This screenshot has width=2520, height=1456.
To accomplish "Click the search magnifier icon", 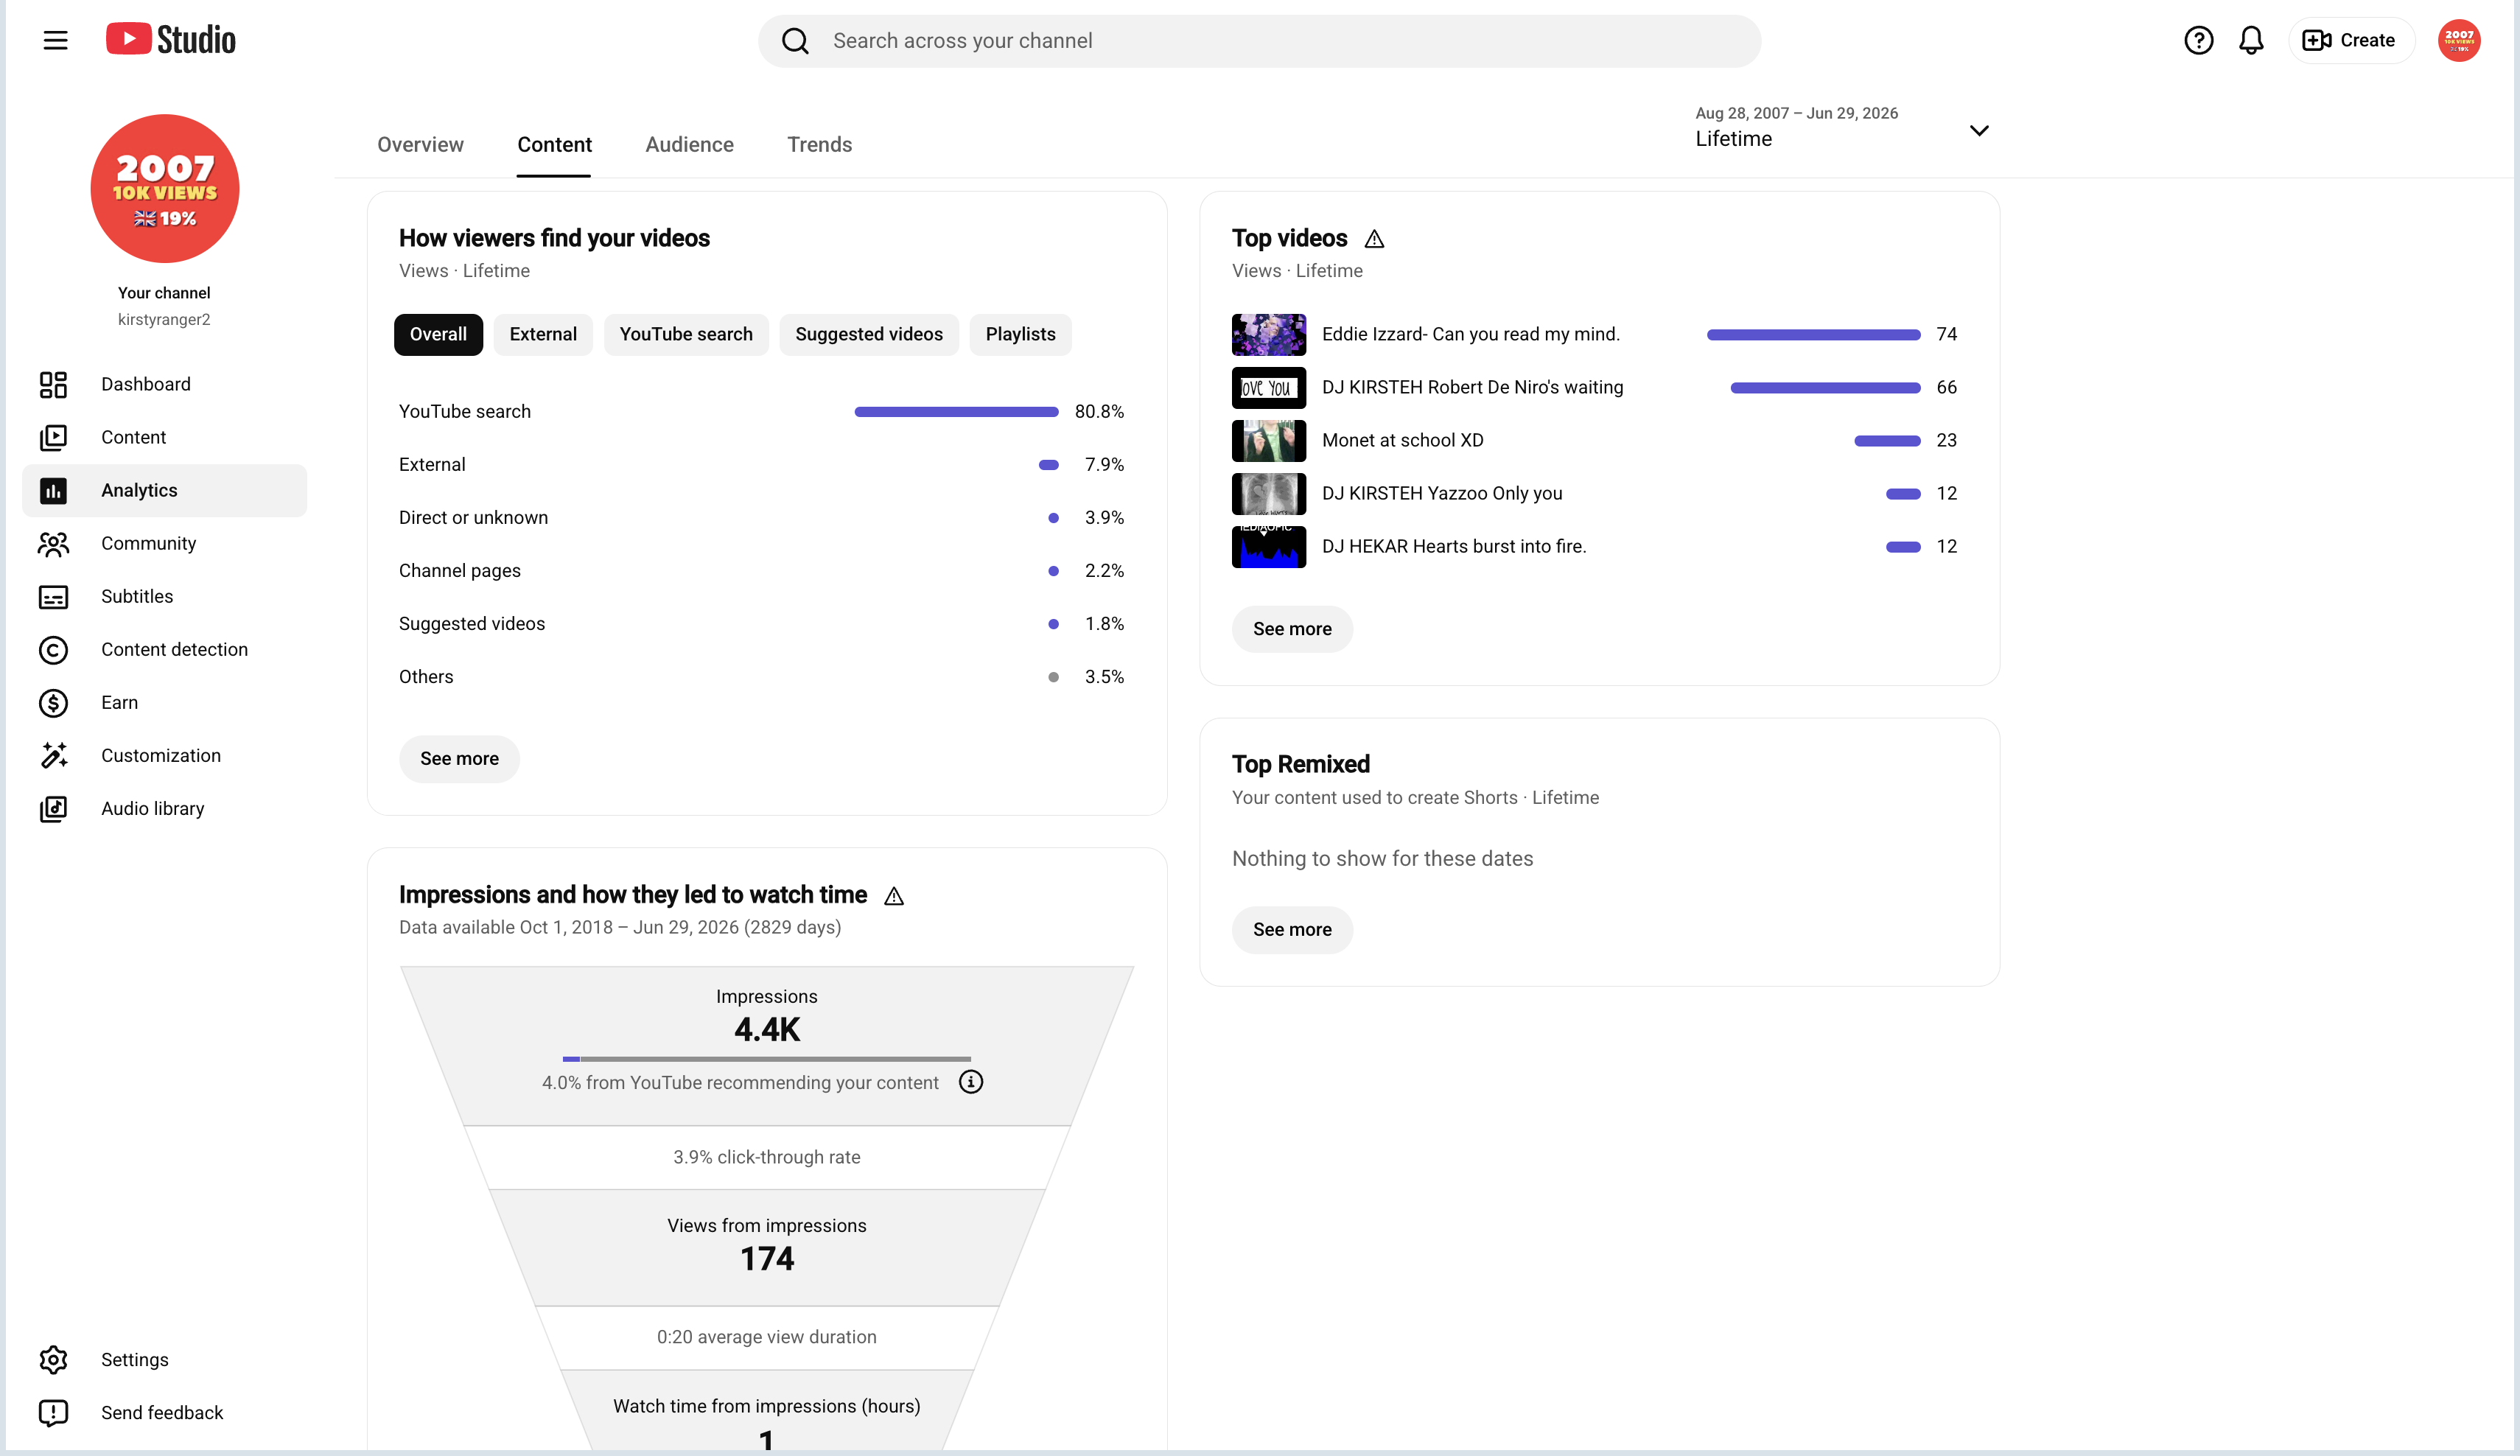I will (x=795, y=41).
